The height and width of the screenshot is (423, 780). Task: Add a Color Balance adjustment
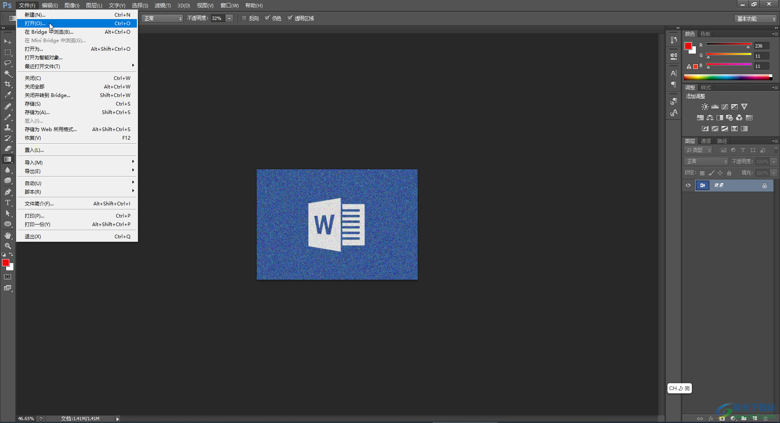710,118
